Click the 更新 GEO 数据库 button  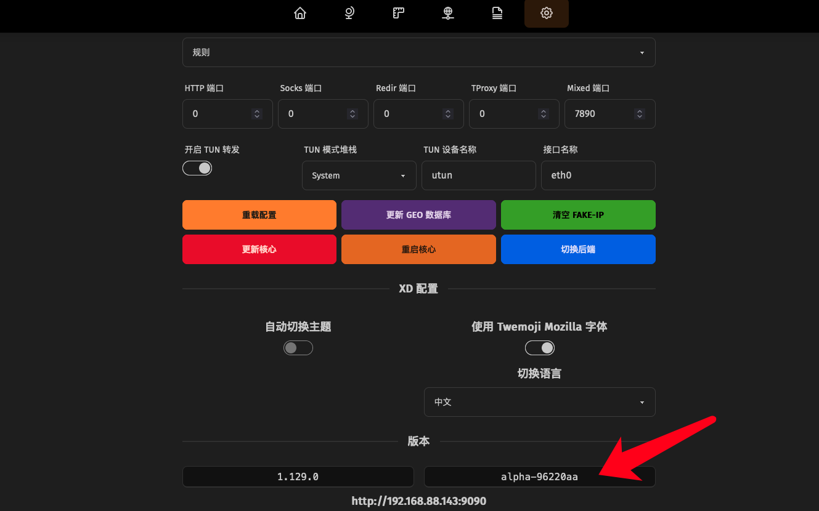419,215
